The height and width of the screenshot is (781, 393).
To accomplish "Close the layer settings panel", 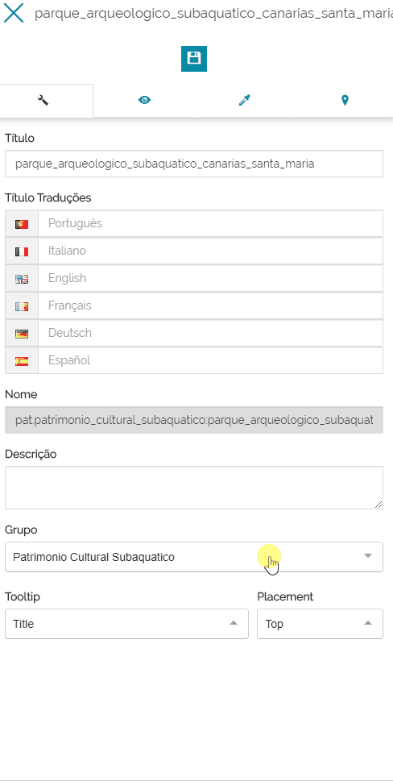I will [14, 14].
